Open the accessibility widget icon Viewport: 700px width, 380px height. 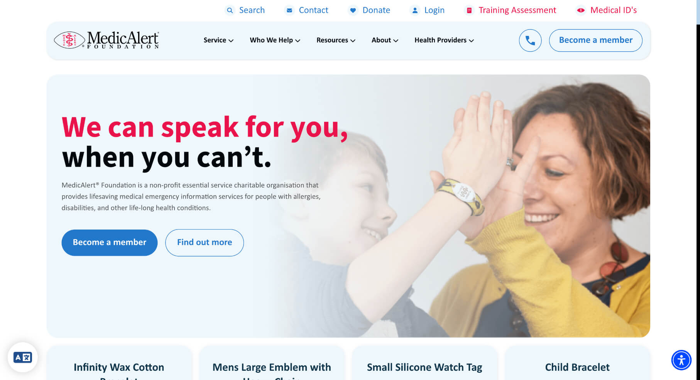click(x=681, y=360)
